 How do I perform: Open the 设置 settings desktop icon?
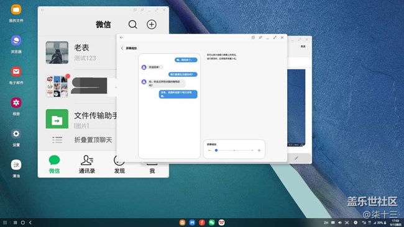16,138
